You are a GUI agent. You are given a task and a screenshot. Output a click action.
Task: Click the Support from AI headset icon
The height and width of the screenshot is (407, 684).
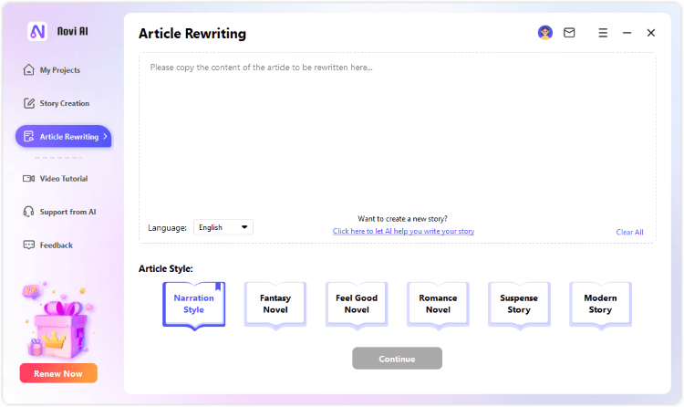point(29,212)
